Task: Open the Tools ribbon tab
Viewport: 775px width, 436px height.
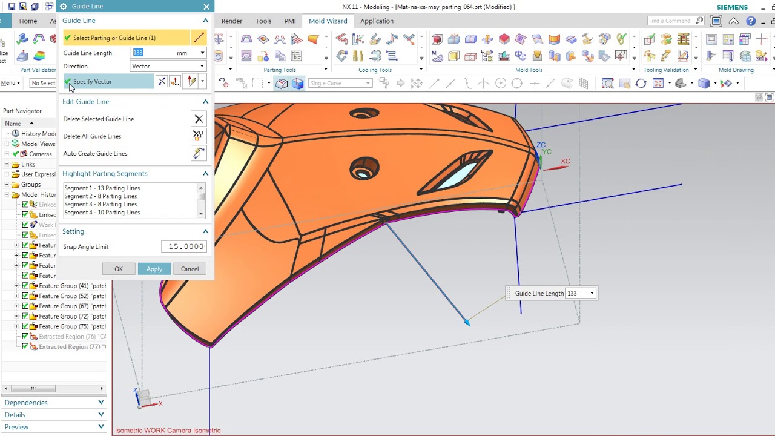Action: [x=263, y=21]
